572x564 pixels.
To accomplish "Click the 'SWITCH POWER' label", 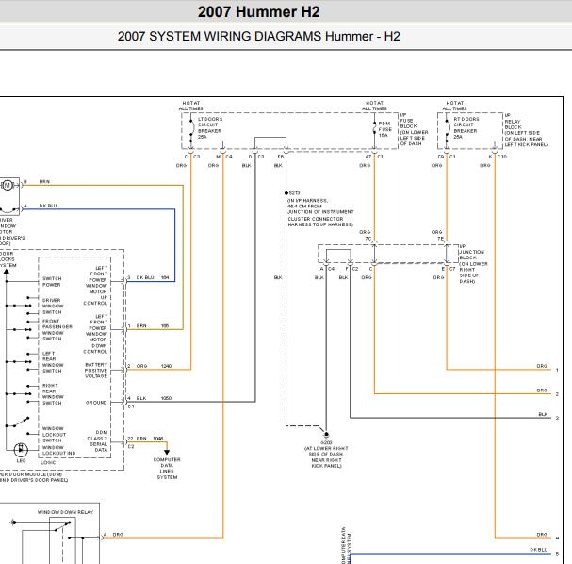I will click(x=52, y=281).
